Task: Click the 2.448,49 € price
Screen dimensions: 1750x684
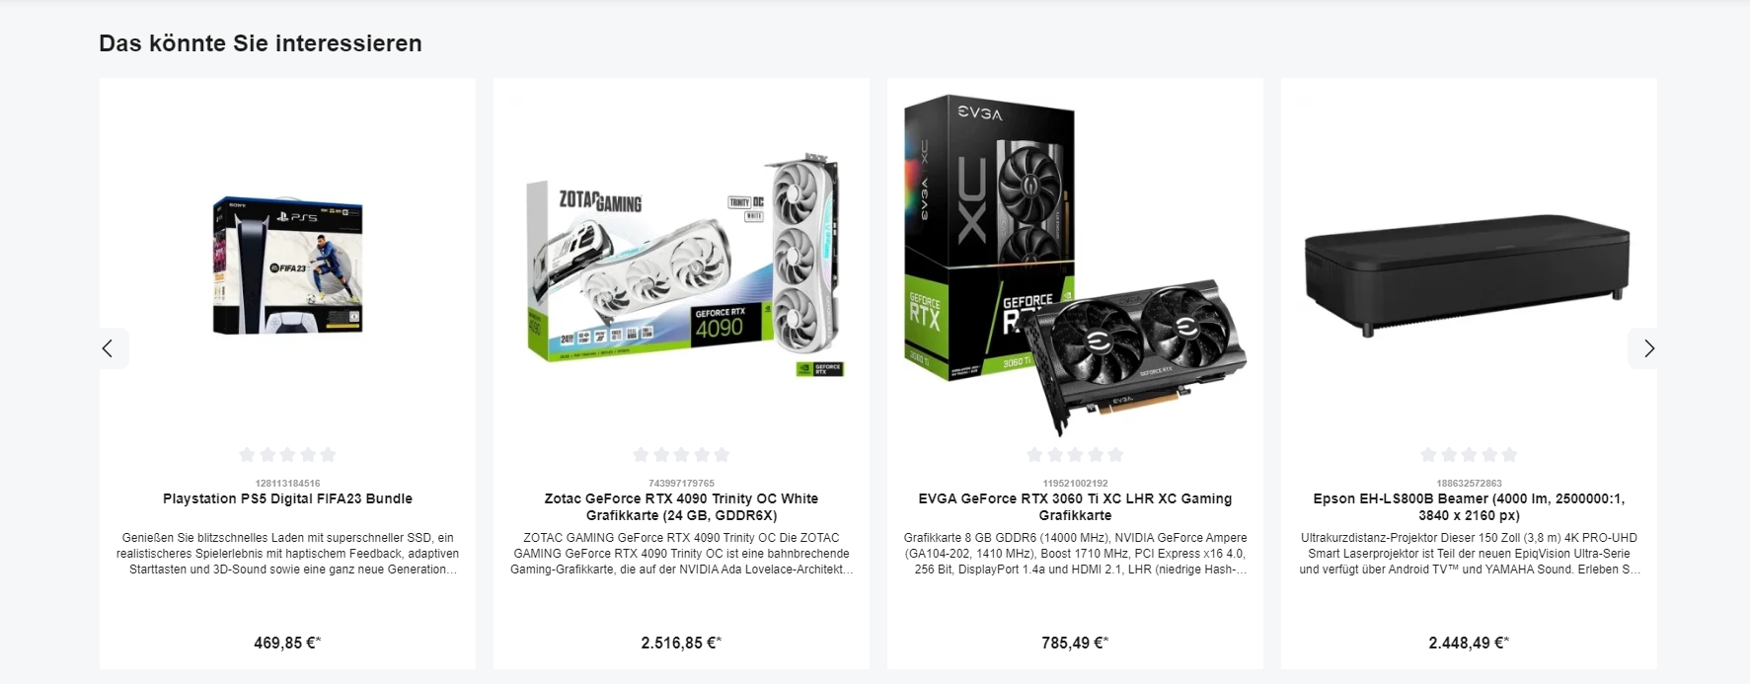Action: (1469, 643)
